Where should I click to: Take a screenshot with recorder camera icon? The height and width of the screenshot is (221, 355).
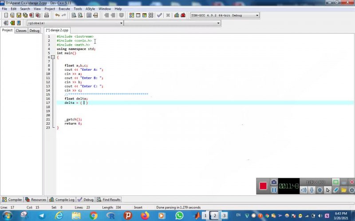(x=274, y=182)
